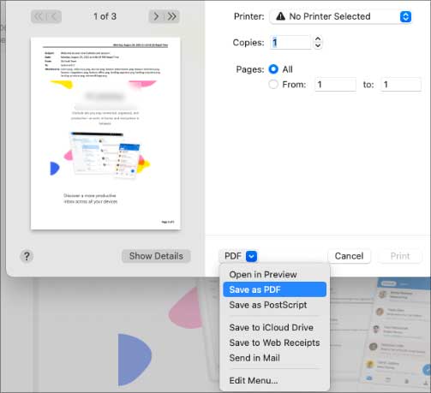431x393 pixels.
Task: Click the Copies stepper arrows
Action: pos(318,43)
